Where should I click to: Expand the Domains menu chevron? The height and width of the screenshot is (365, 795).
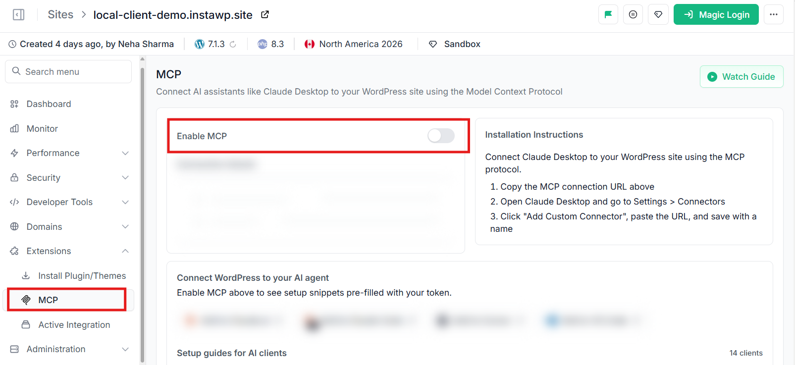pos(125,227)
